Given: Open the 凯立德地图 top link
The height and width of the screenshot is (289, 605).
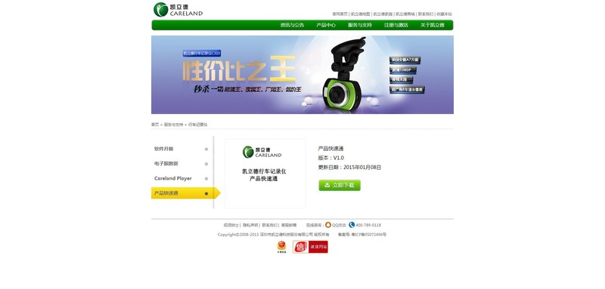Looking at the screenshot, I should pos(361,14).
